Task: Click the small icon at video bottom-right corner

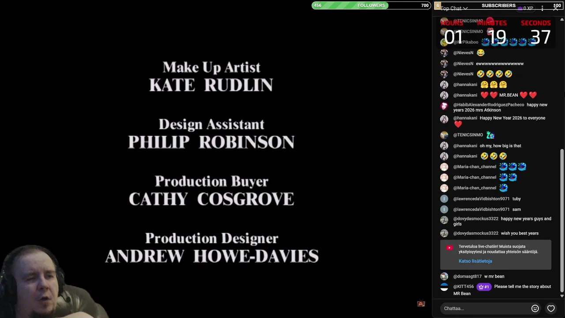Action: (x=421, y=303)
